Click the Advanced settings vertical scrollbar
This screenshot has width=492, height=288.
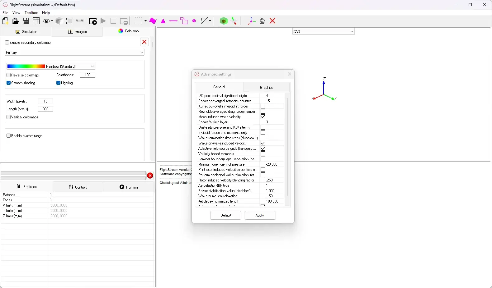click(287, 147)
